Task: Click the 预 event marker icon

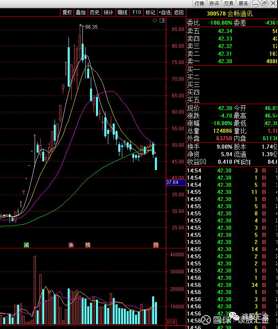Action: (x=156, y=245)
